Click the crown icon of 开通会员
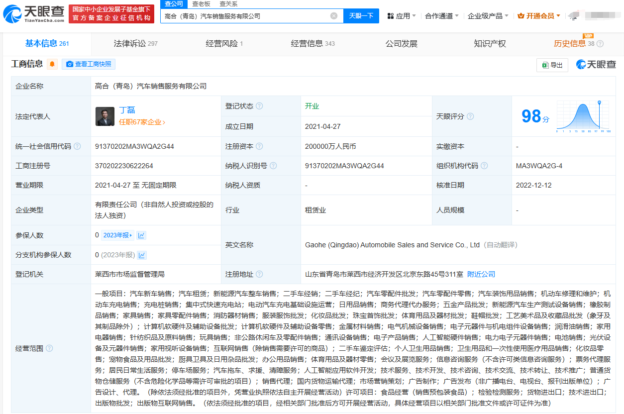The image size is (624, 414). 521,16
